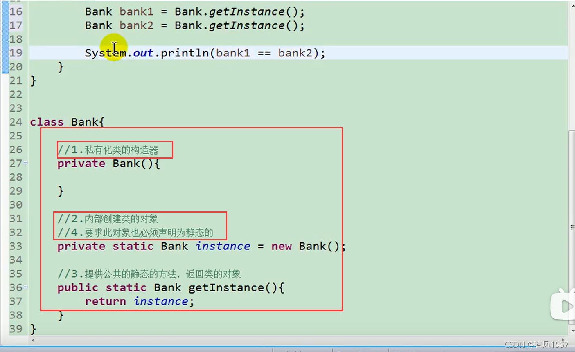Click the comment '//3.提供公共的静态的方法，返回类的对象'
The image size is (575, 352).
(149, 274)
